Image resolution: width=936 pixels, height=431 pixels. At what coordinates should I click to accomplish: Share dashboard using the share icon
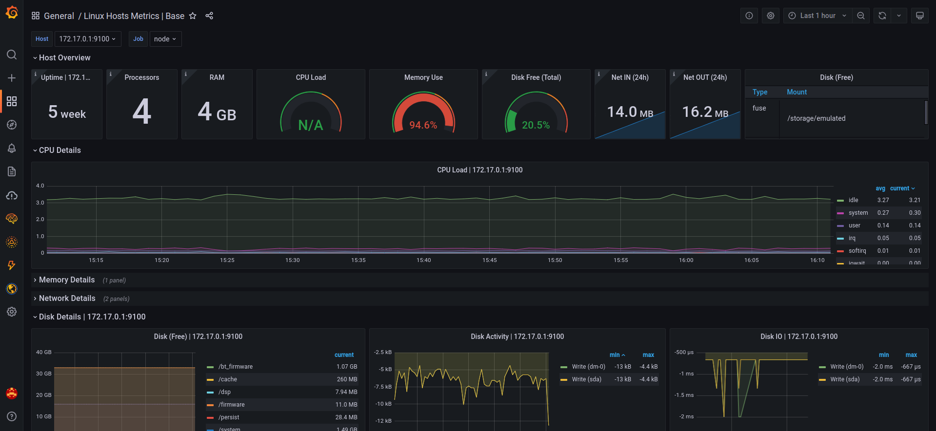(209, 16)
